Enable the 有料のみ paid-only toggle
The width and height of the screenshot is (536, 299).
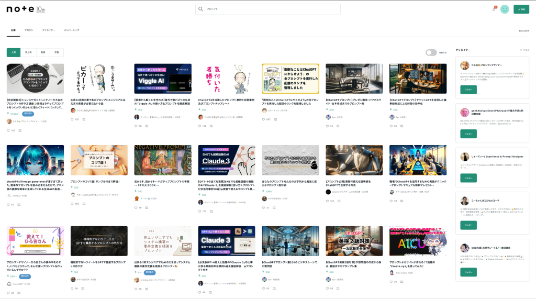pos(431,52)
